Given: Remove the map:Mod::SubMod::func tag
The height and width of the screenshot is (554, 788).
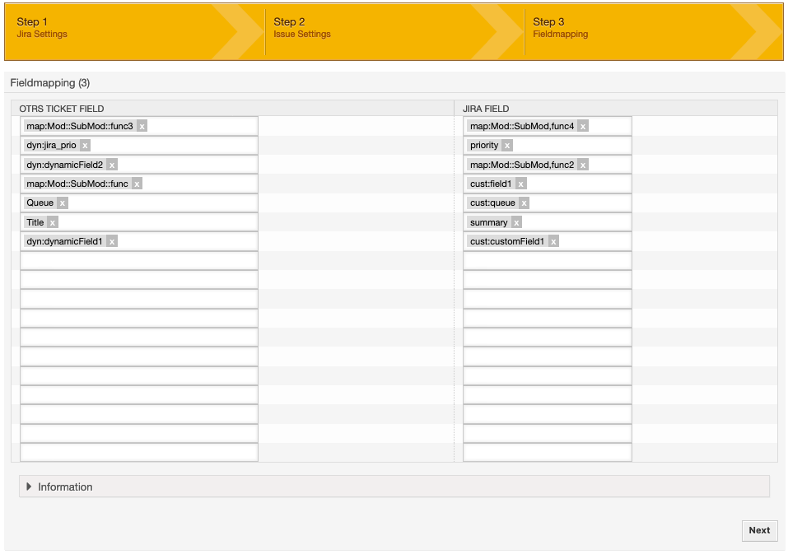Looking at the screenshot, I should (x=137, y=184).
